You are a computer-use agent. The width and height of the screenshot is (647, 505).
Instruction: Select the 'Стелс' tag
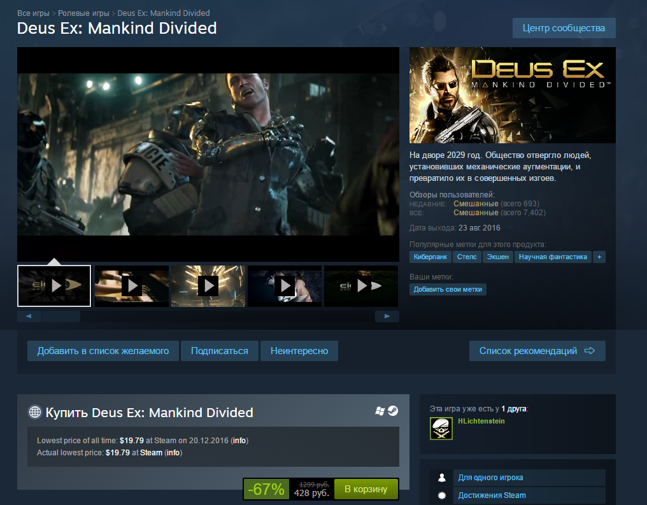coord(467,257)
